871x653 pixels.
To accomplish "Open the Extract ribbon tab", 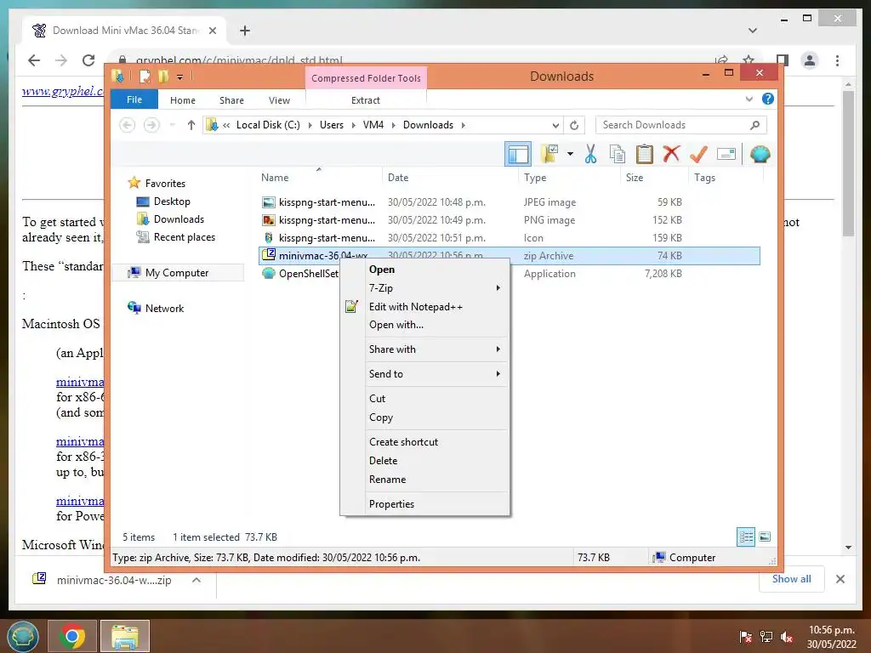I will coord(366,100).
